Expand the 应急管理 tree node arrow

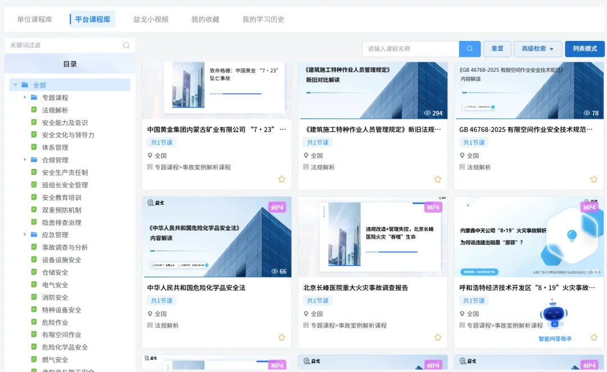coord(25,235)
